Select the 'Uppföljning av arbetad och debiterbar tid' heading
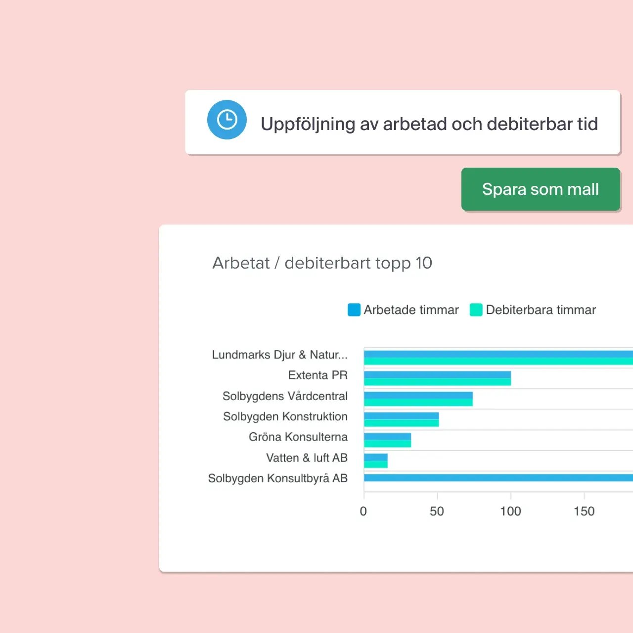Image resolution: width=633 pixels, height=633 pixels. [x=429, y=124]
